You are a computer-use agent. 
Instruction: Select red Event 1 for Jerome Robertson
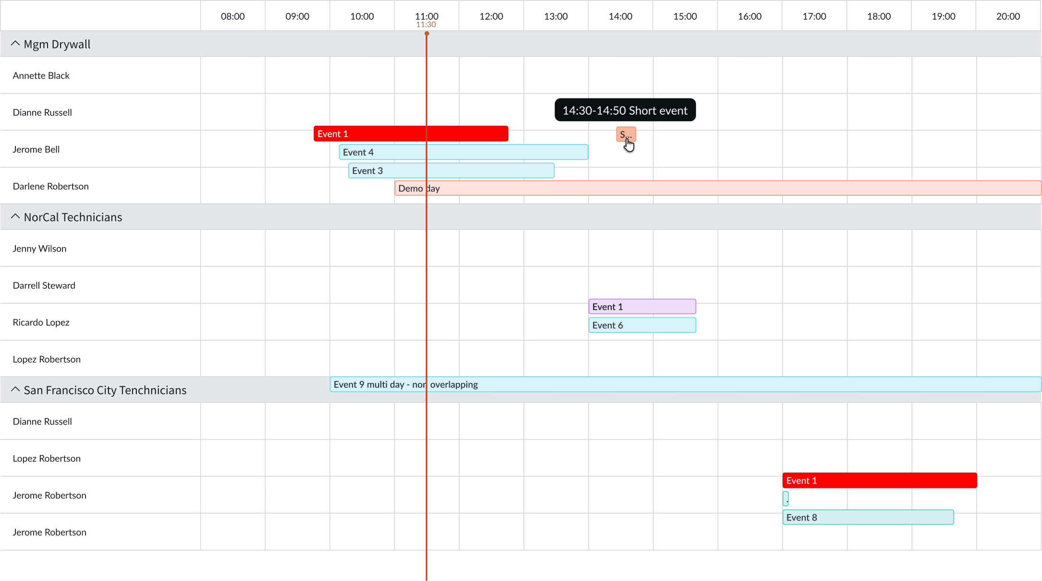879,480
